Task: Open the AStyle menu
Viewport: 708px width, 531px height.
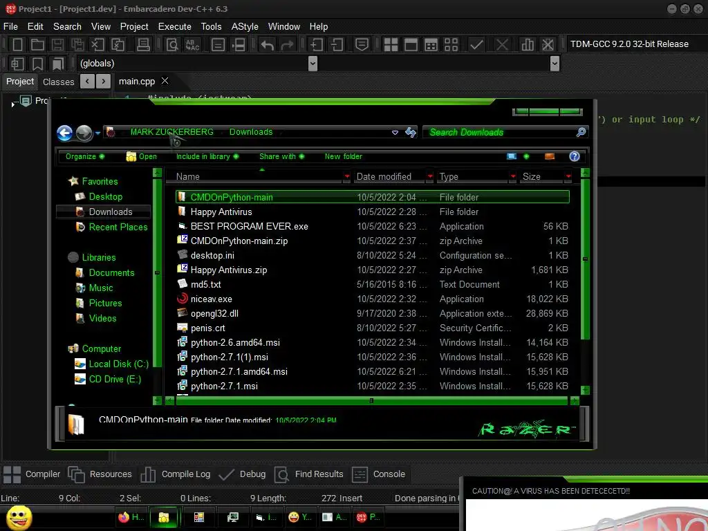Action: pyautogui.click(x=245, y=27)
